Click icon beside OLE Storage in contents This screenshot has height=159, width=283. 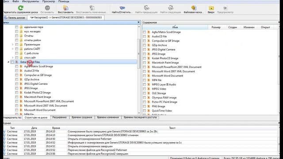(149, 93)
